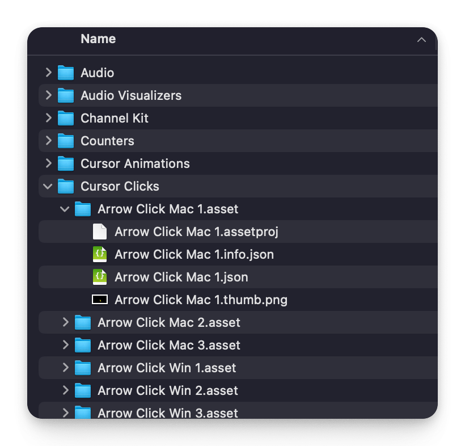Click the green JSON icon for Arrow Click Mac 1.info.json
This screenshot has height=446, width=465.
point(100,254)
